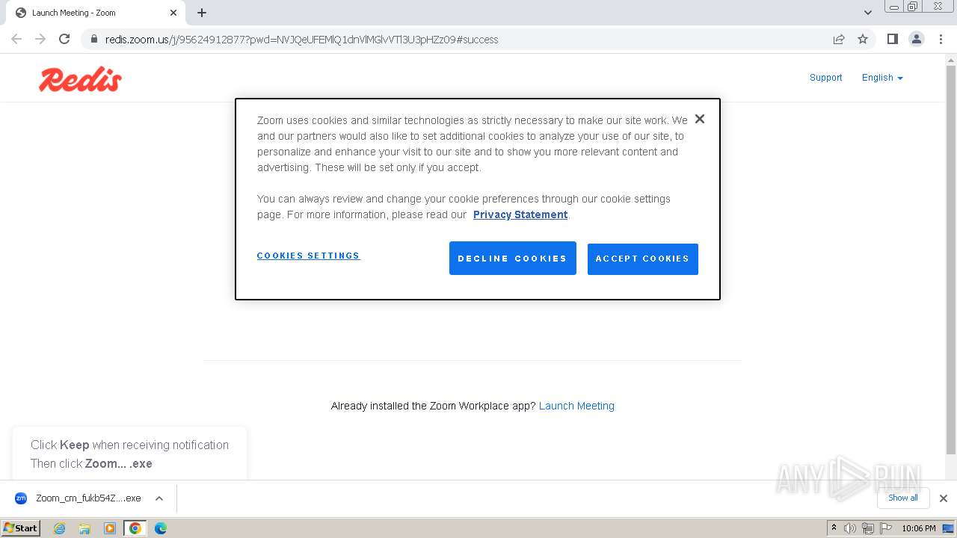The height and width of the screenshot is (538, 957).
Task: Bookmark this page with the star icon
Action: (863, 39)
